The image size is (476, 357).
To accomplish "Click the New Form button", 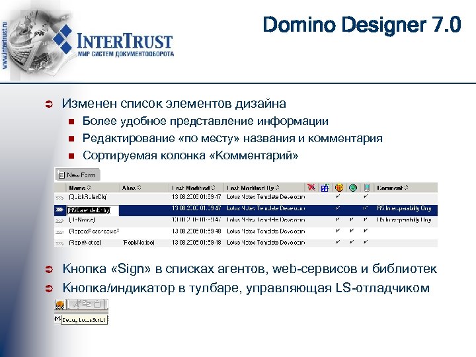I will click(78, 175).
